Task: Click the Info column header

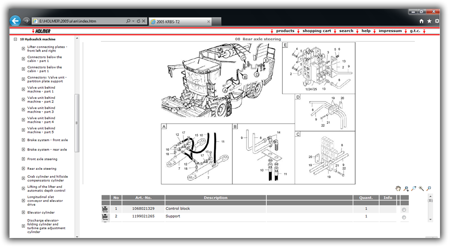Action: tap(388, 198)
